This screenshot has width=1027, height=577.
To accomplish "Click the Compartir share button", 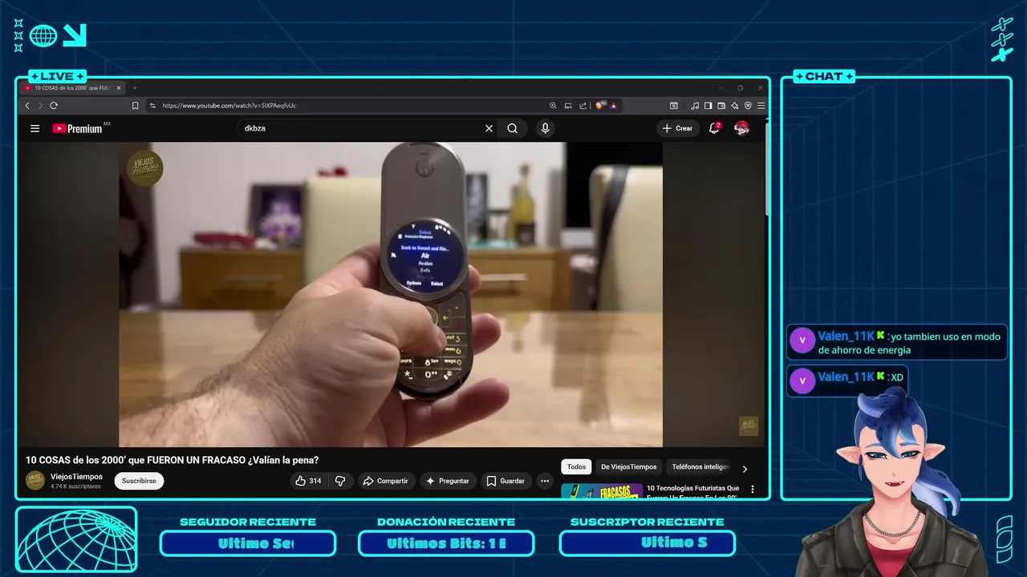I will coord(386,481).
